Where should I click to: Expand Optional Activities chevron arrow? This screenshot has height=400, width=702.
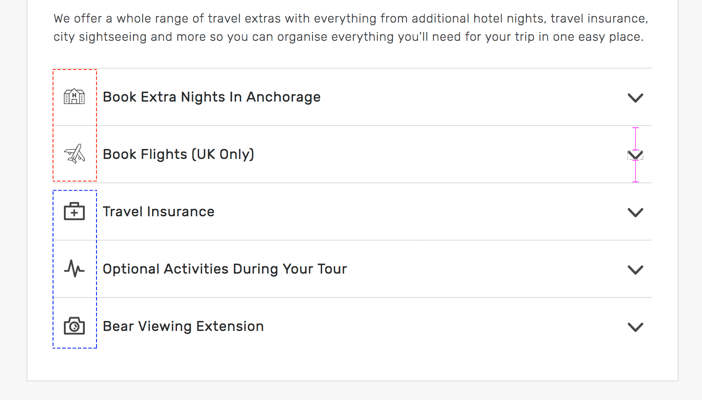pos(635,270)
